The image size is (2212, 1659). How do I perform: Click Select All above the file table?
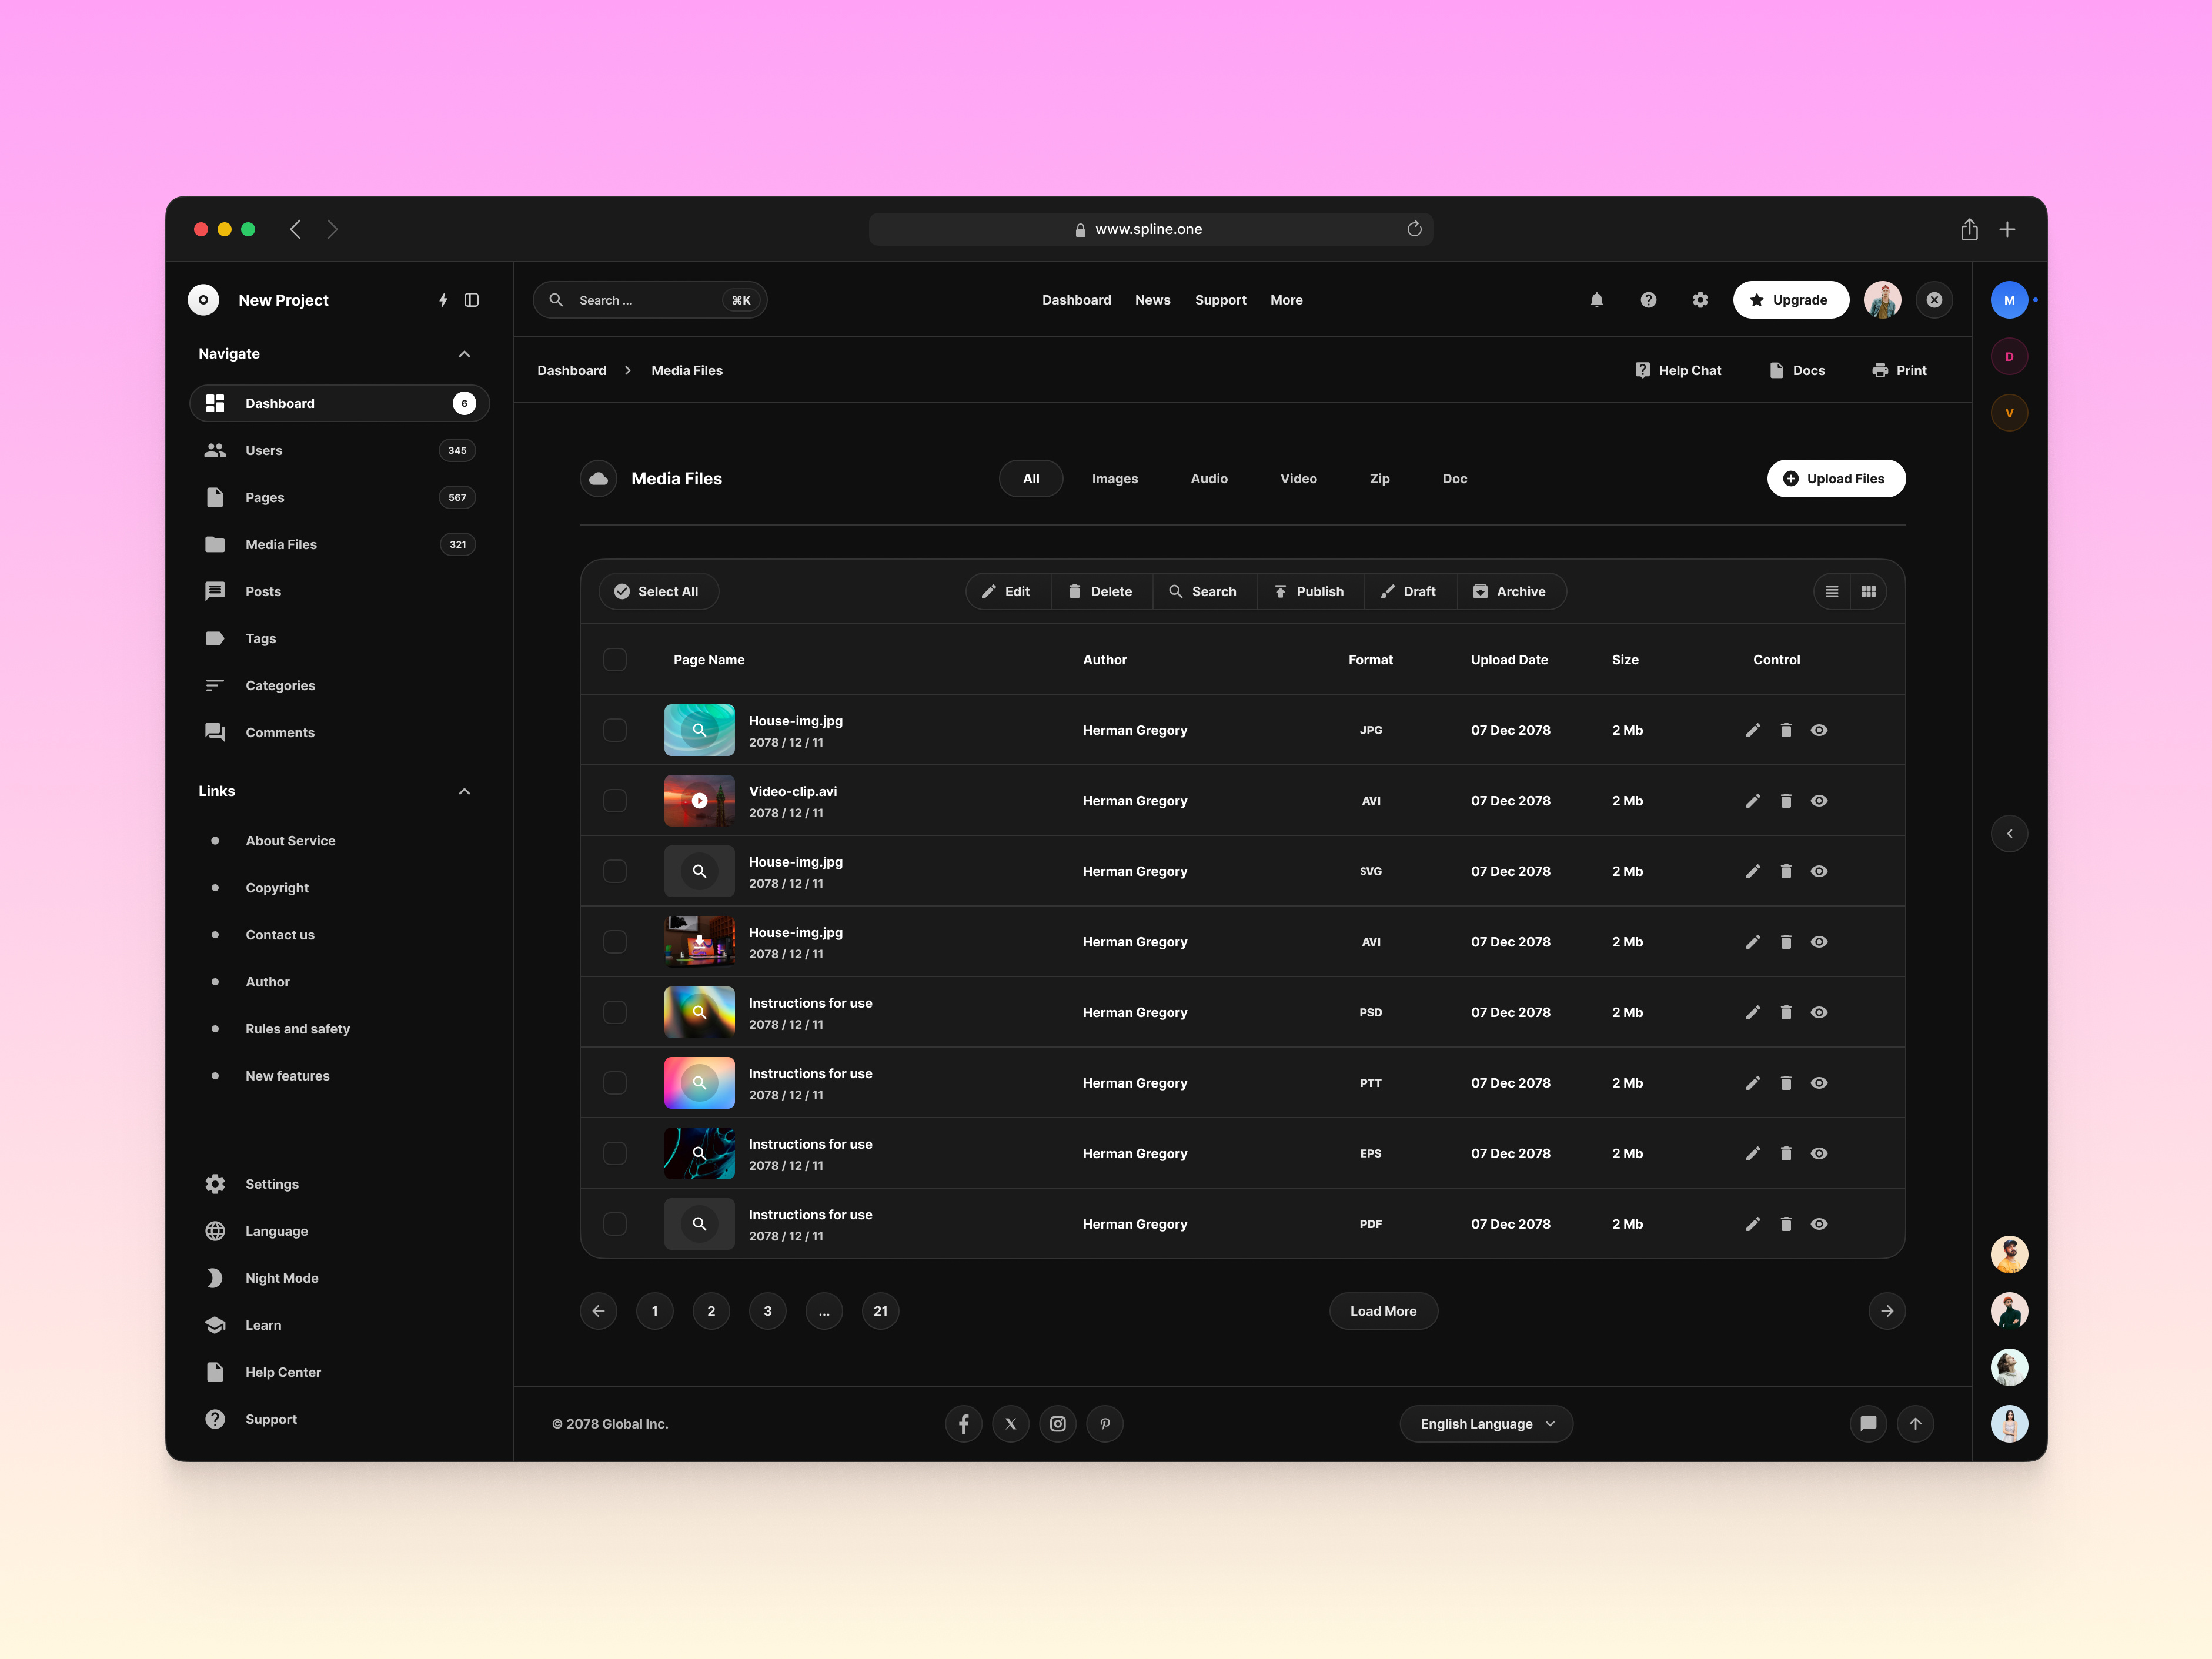(658, 591)
